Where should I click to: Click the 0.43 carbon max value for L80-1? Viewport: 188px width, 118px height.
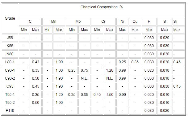click(36, 62)
